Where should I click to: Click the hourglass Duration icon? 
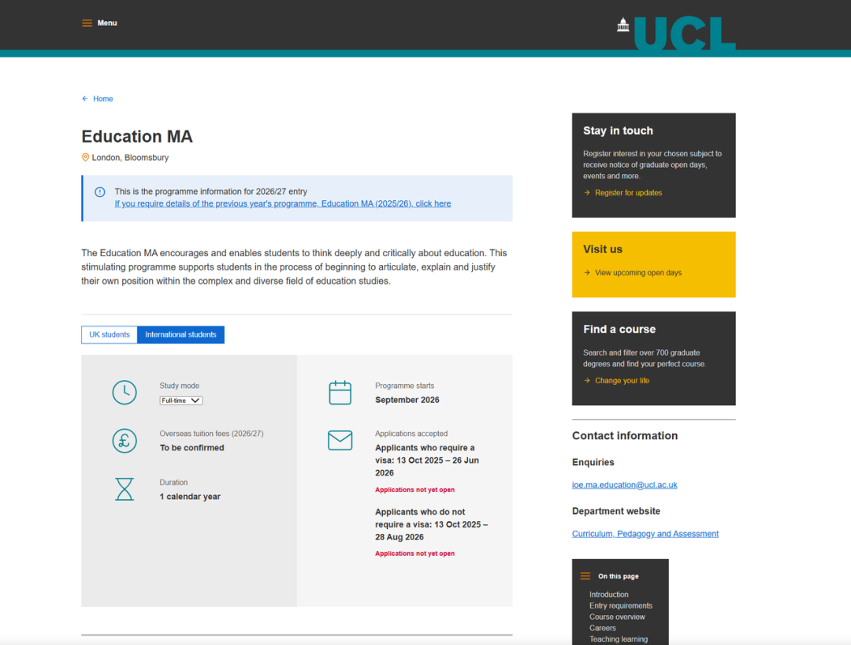click(x=124, y=490)
